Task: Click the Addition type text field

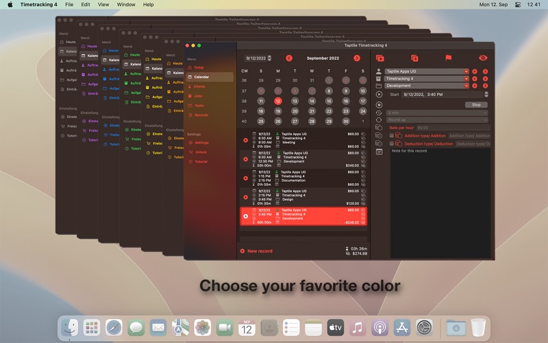Action: coord(469,136)
